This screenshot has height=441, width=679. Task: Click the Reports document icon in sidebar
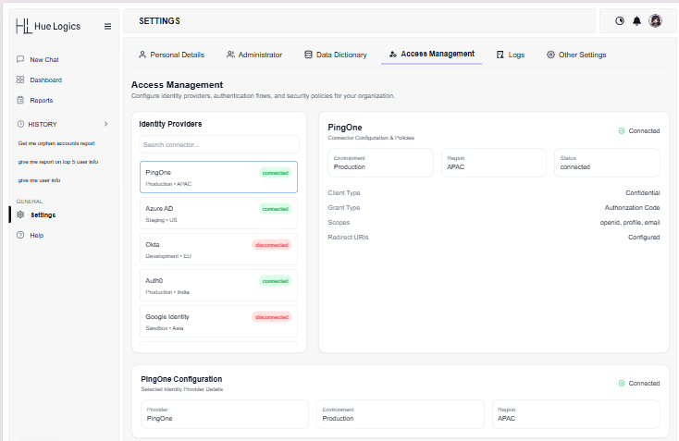click(x=20, y=100)
